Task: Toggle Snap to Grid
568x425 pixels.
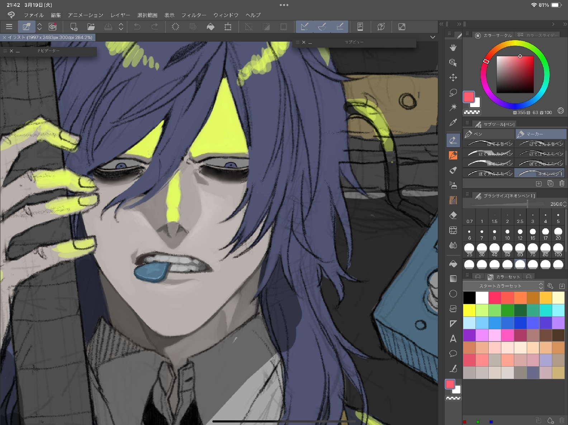Action: 340,27
